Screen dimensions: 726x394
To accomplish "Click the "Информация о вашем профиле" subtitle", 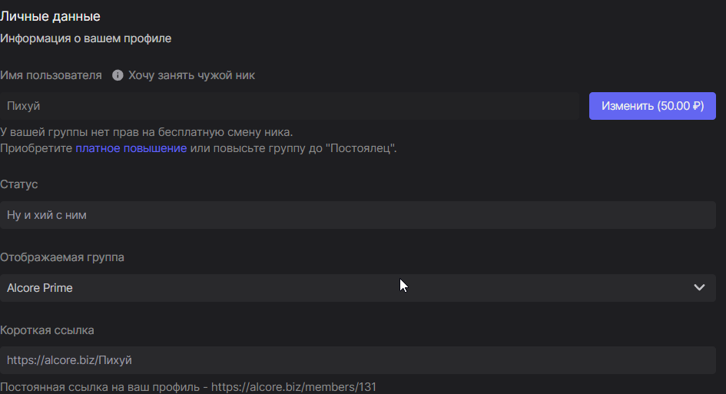I will point(85,38).
